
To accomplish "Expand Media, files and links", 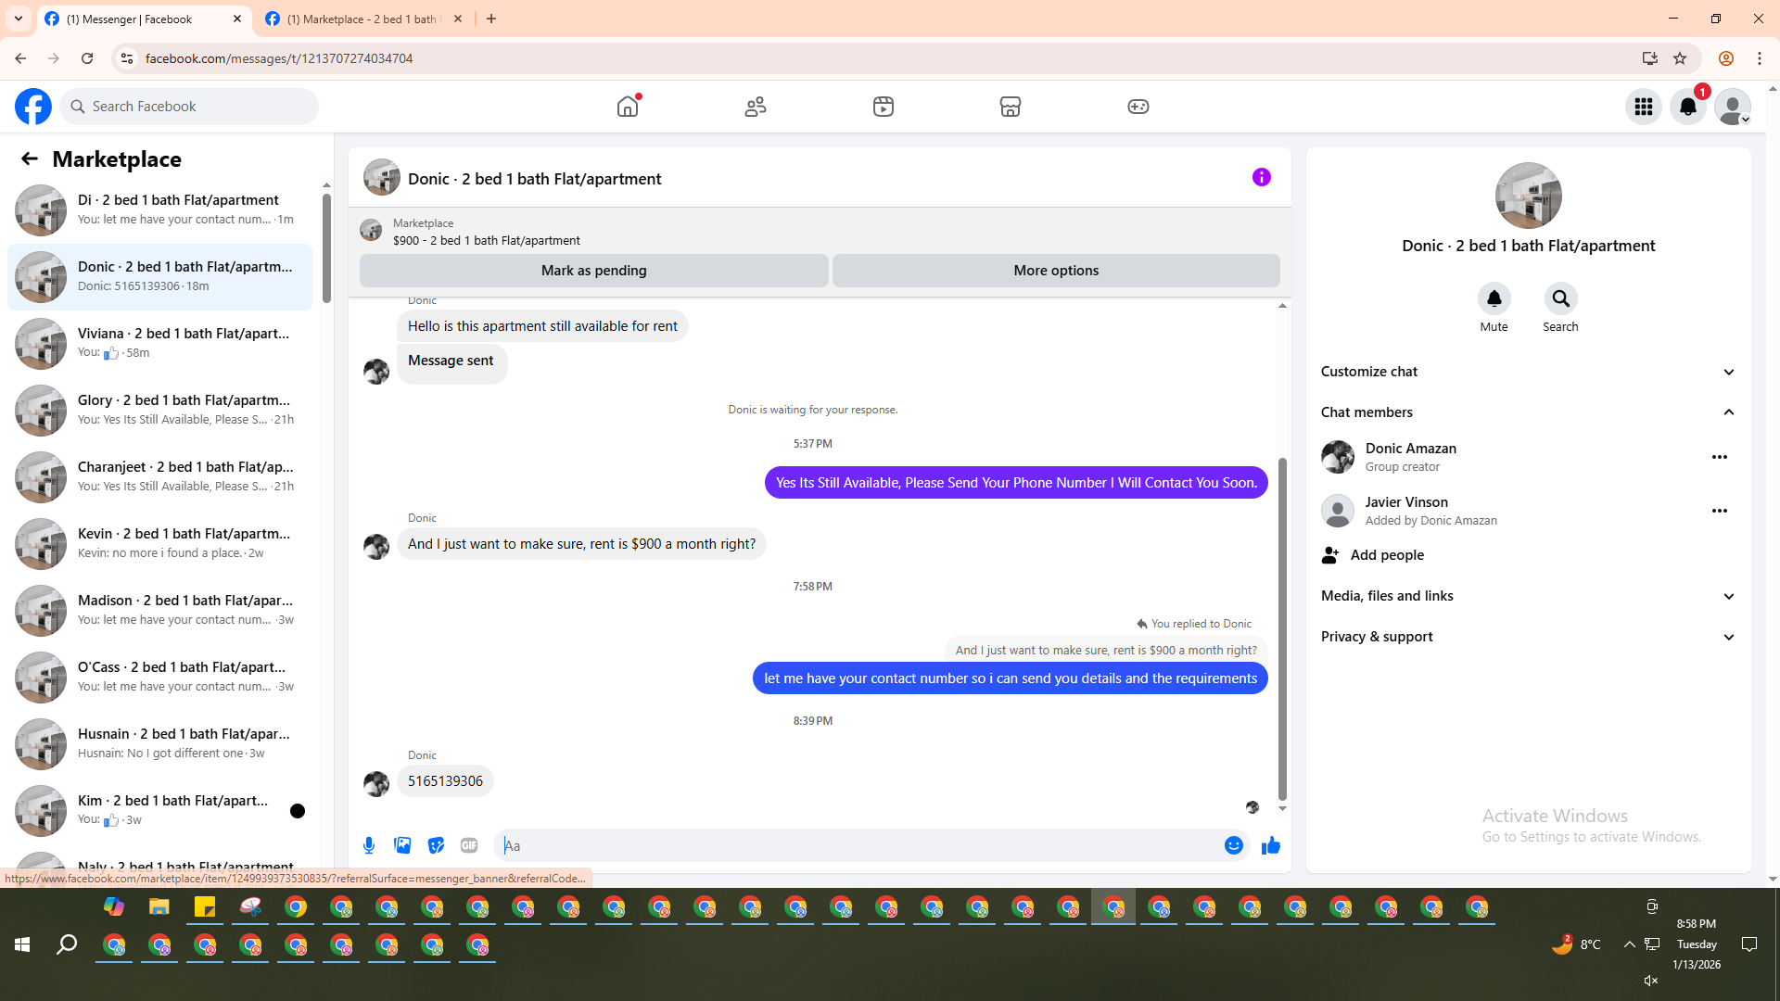I will click(1728, 596).
